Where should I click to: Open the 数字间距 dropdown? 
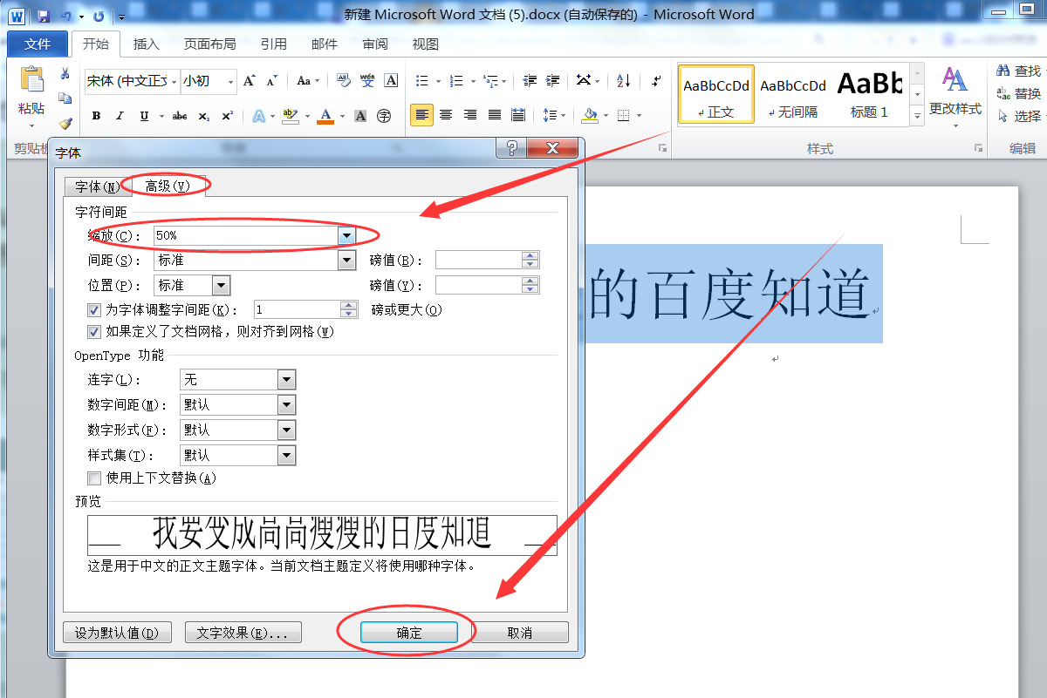pos(286,404)
